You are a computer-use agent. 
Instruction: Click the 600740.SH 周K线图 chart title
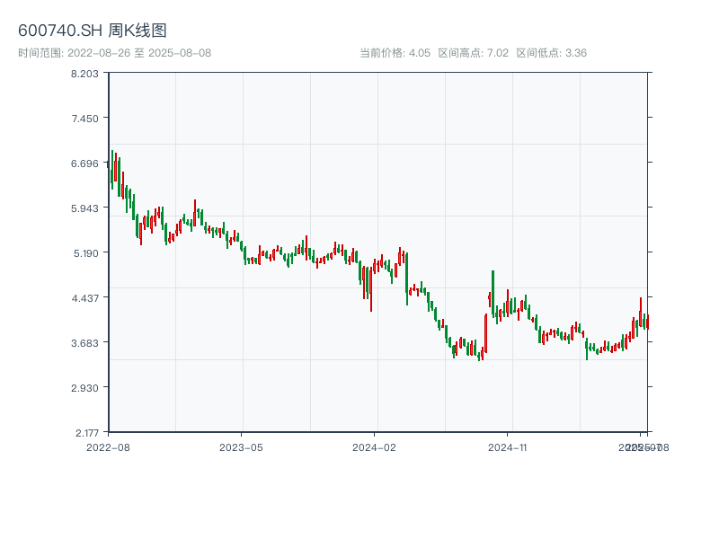pyautogui.click(x=93, y=31)
